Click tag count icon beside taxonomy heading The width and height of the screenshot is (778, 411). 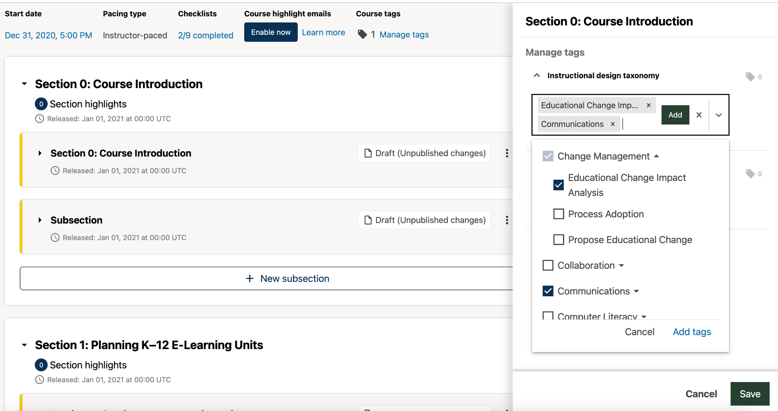(750, 77)
